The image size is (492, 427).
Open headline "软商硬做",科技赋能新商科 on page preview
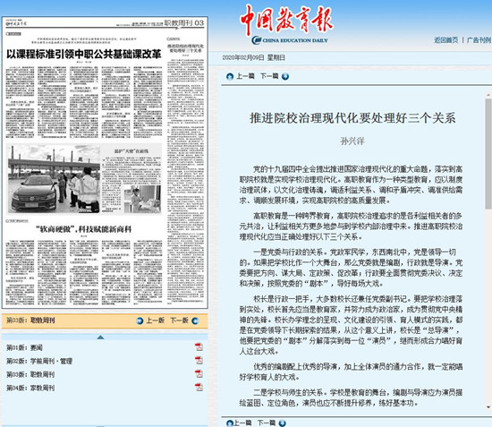[x=83, y=229]
